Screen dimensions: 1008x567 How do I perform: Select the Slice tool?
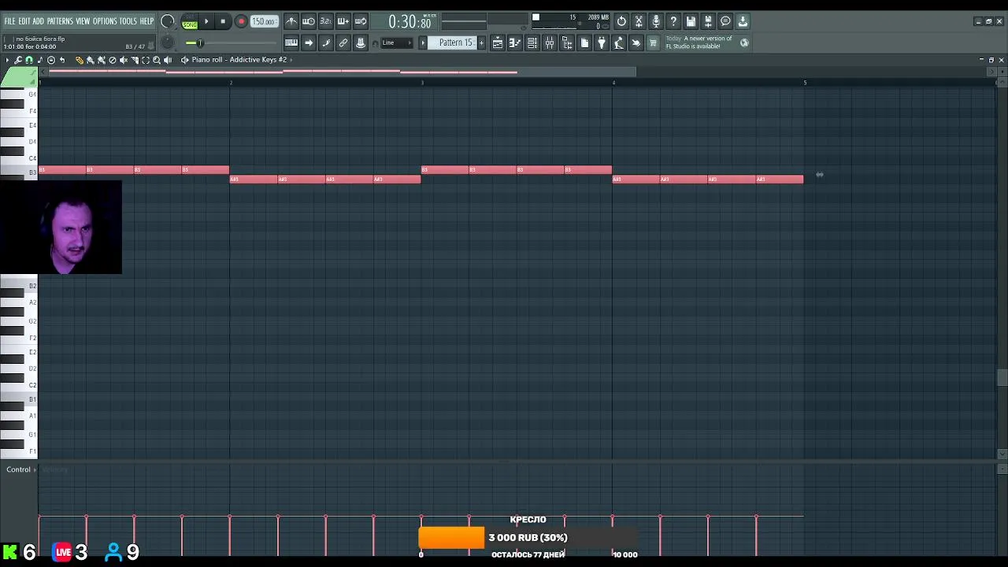pyautogui.click(x=134, y=60)
